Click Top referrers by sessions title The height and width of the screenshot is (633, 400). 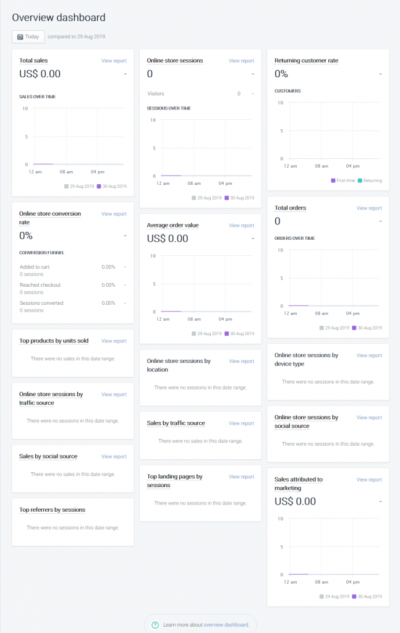pyautogui.click(x=53, y=510)
